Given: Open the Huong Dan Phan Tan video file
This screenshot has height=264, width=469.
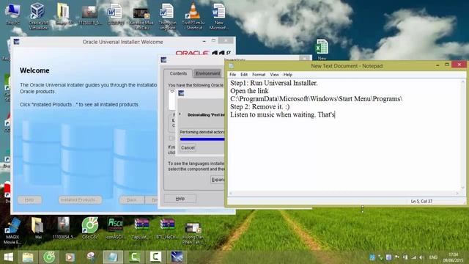Looking at the screenshot, I should click(x=193, y=233).
